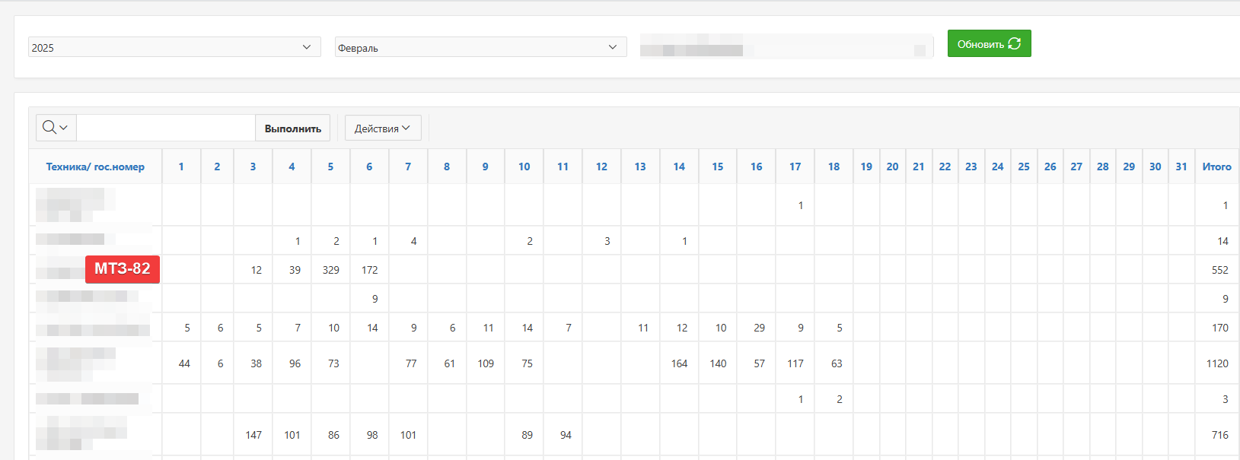The height and width of the screenshot is (460, 1240).
Task: Click the magnifier search column selector icon
Action: pyautogui.click(x=55, y=128)
